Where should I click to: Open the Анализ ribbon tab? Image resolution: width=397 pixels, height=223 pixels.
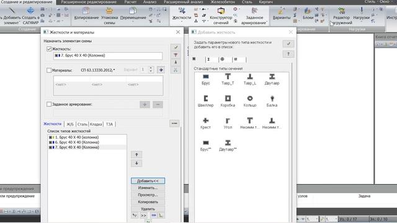pos(150,2)
